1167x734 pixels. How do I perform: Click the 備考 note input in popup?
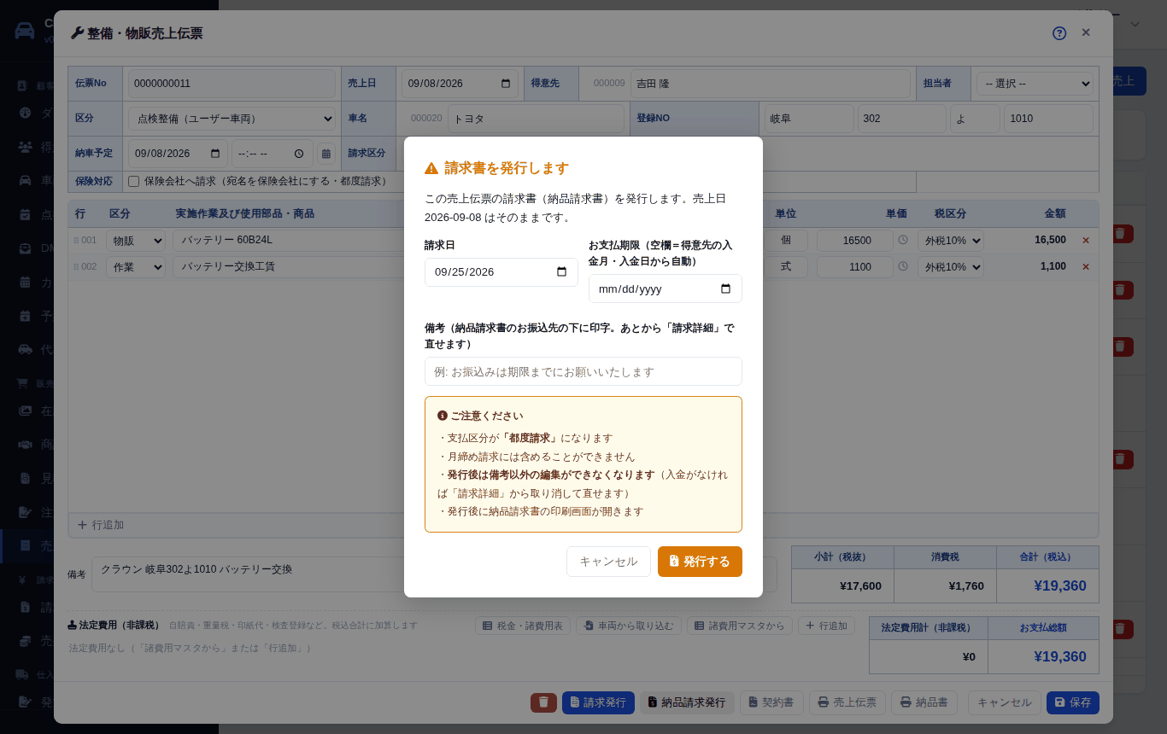583,371
